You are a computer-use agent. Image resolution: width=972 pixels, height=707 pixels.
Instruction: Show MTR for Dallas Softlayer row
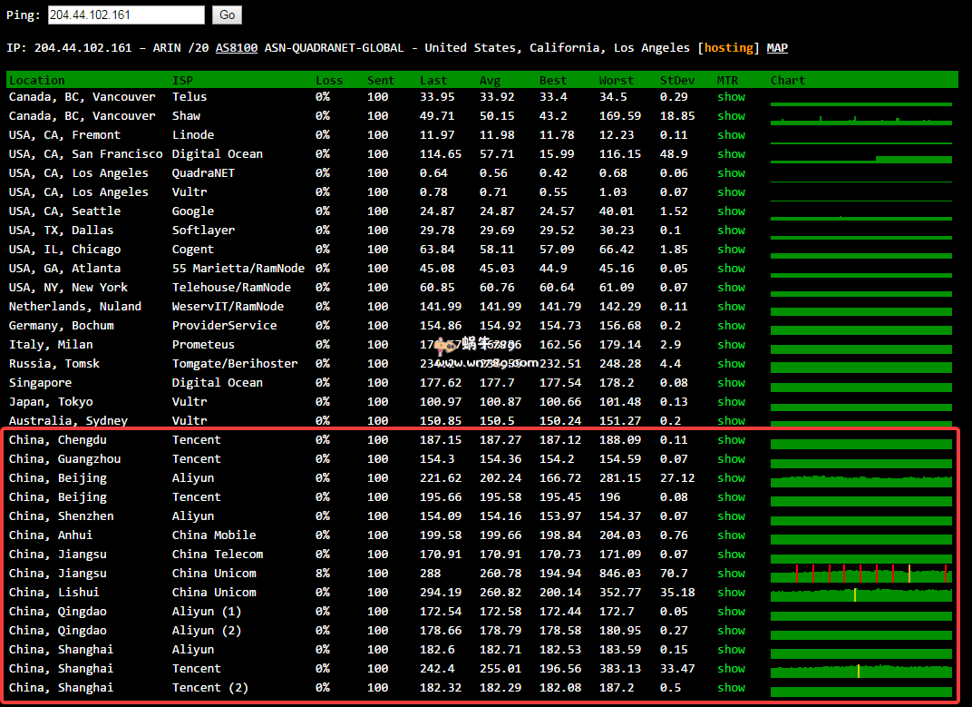point(731,231)
